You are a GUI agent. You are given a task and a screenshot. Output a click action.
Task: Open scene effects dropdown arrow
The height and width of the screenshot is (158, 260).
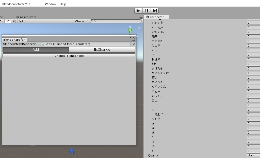(25, 21)
